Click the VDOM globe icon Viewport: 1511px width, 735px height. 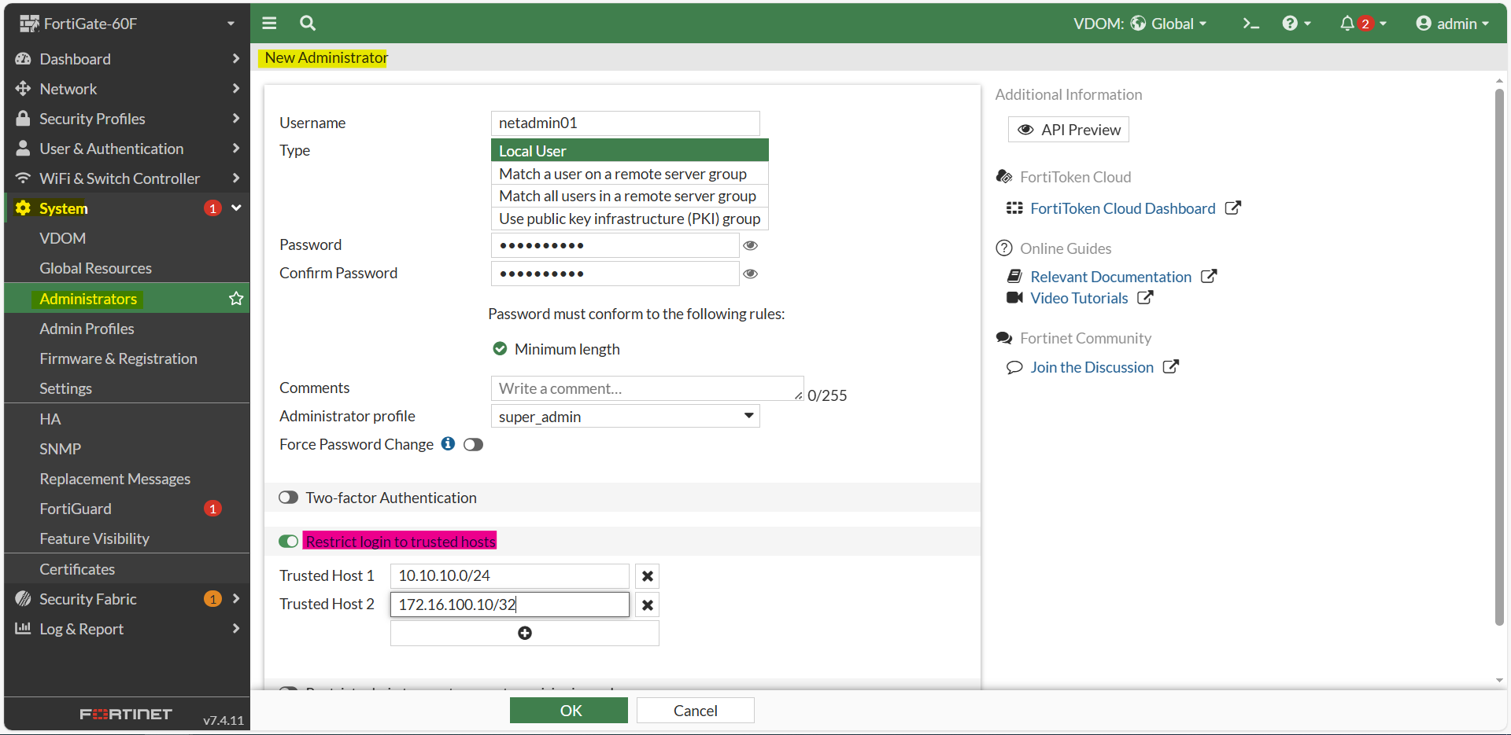[x=1138, y=24]
